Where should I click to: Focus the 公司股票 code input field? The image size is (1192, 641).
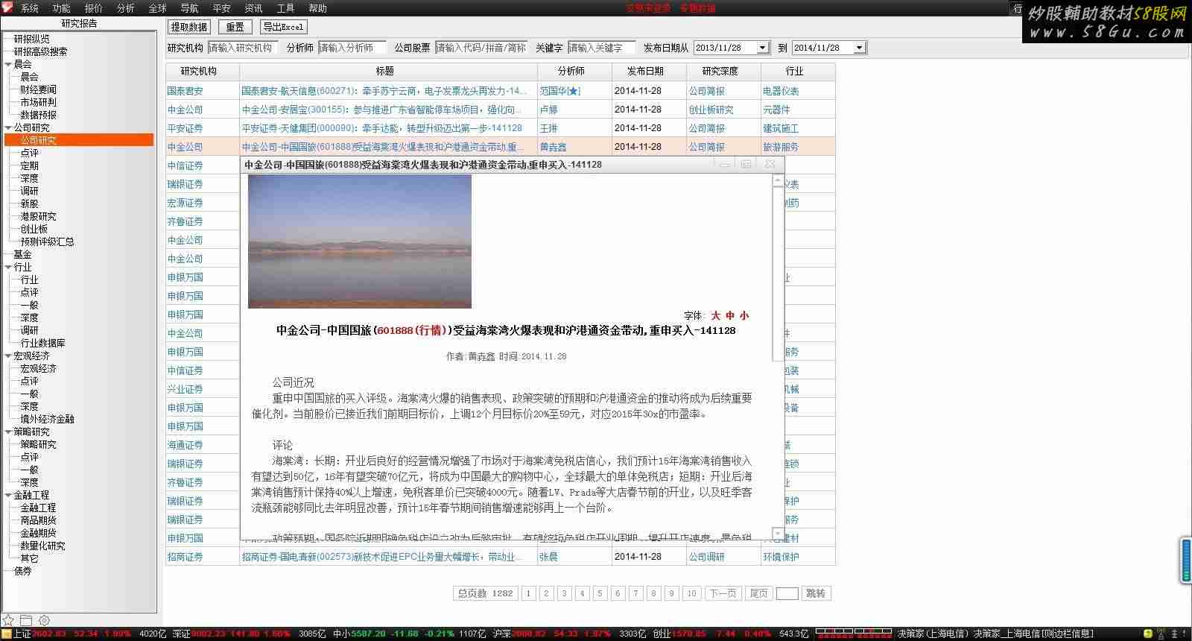click(x=481, y=48)
